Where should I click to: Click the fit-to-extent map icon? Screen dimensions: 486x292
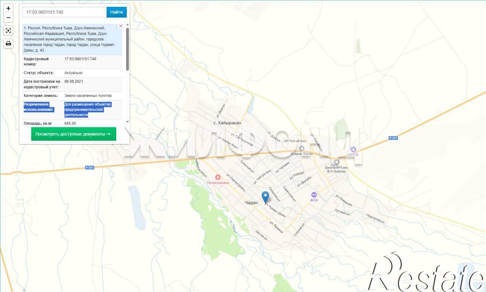pos(8,31)
